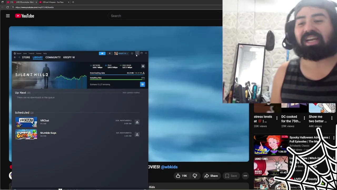Close the Let It Happen browser tab
The width and height of the screenshot is (337, 190).
pos(69,2)
